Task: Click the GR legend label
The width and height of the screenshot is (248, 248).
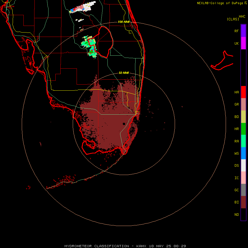Action: [236, 104]
